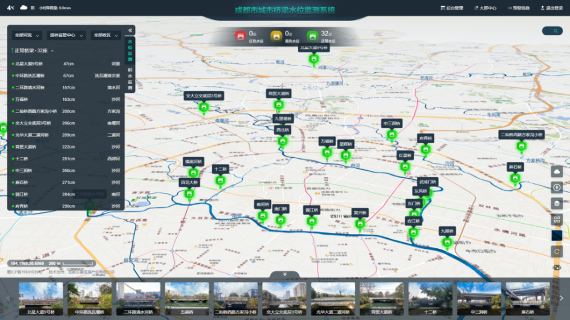Click 中三洞桥 green map marker

pos(392,135)
